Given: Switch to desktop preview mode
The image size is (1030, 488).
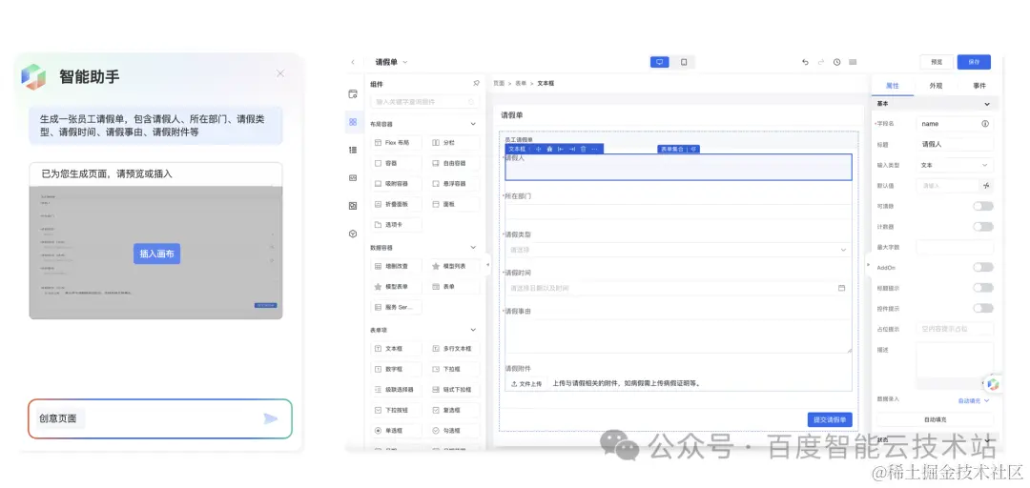Looking at the screenshot, I should 660,62.
